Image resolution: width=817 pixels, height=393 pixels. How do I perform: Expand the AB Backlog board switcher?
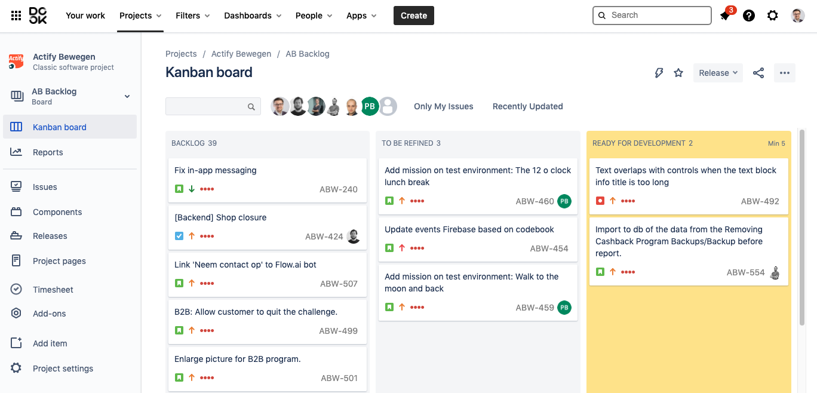point(127,97)
